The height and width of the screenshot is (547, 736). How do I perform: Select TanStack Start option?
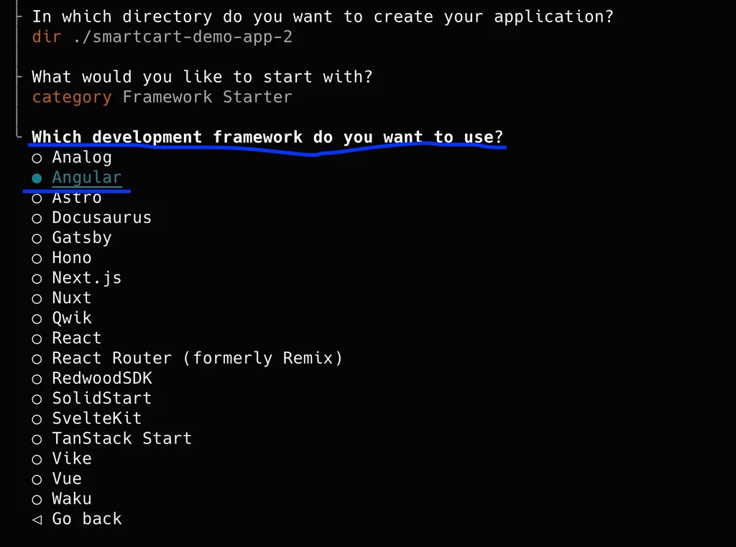[x=112, y=438]
